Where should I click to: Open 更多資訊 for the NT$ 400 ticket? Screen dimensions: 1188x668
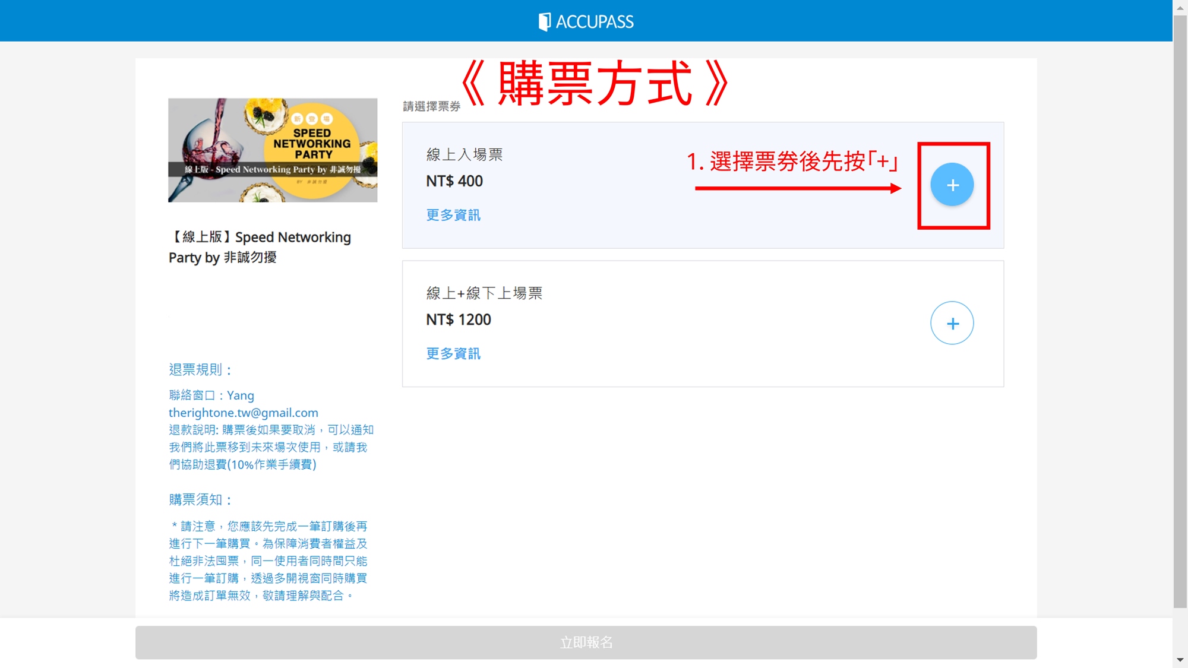453,215
